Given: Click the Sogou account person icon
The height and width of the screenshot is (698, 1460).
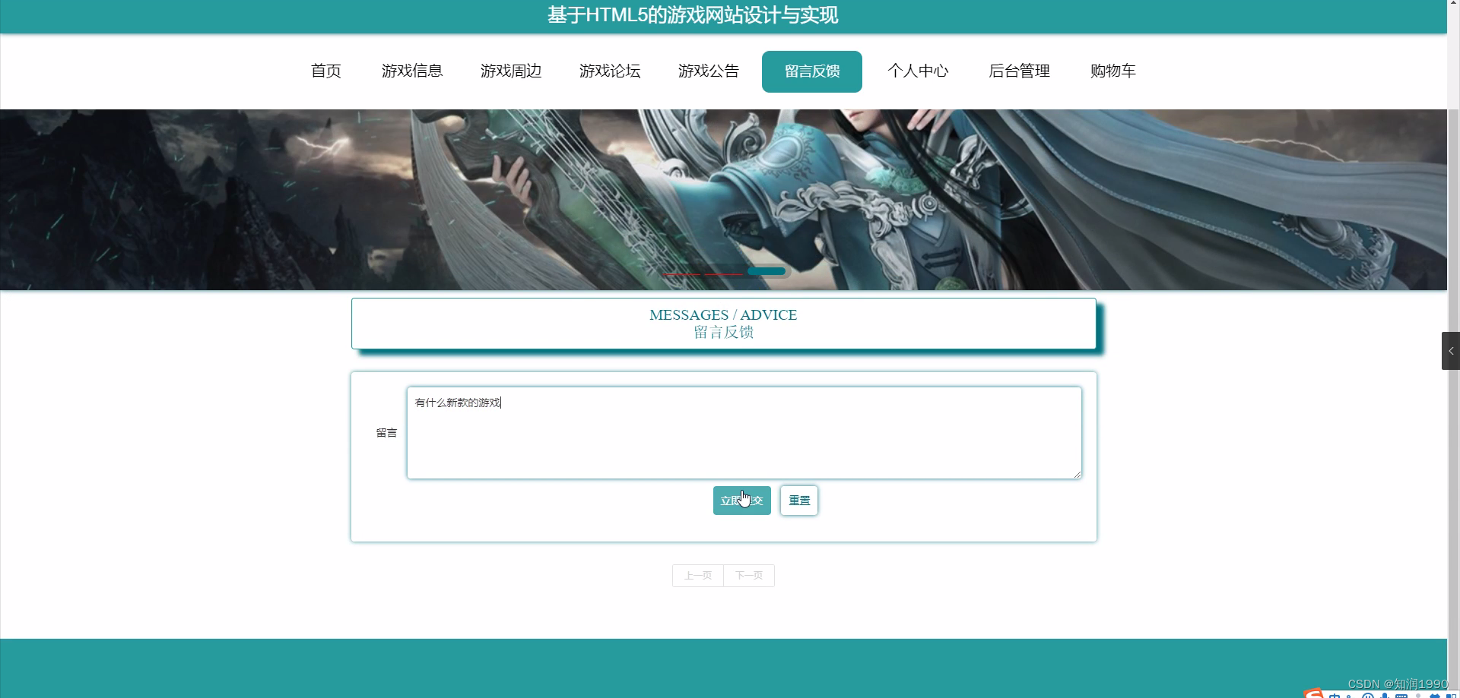Looking at the screenshot, I should (1348, 695).
